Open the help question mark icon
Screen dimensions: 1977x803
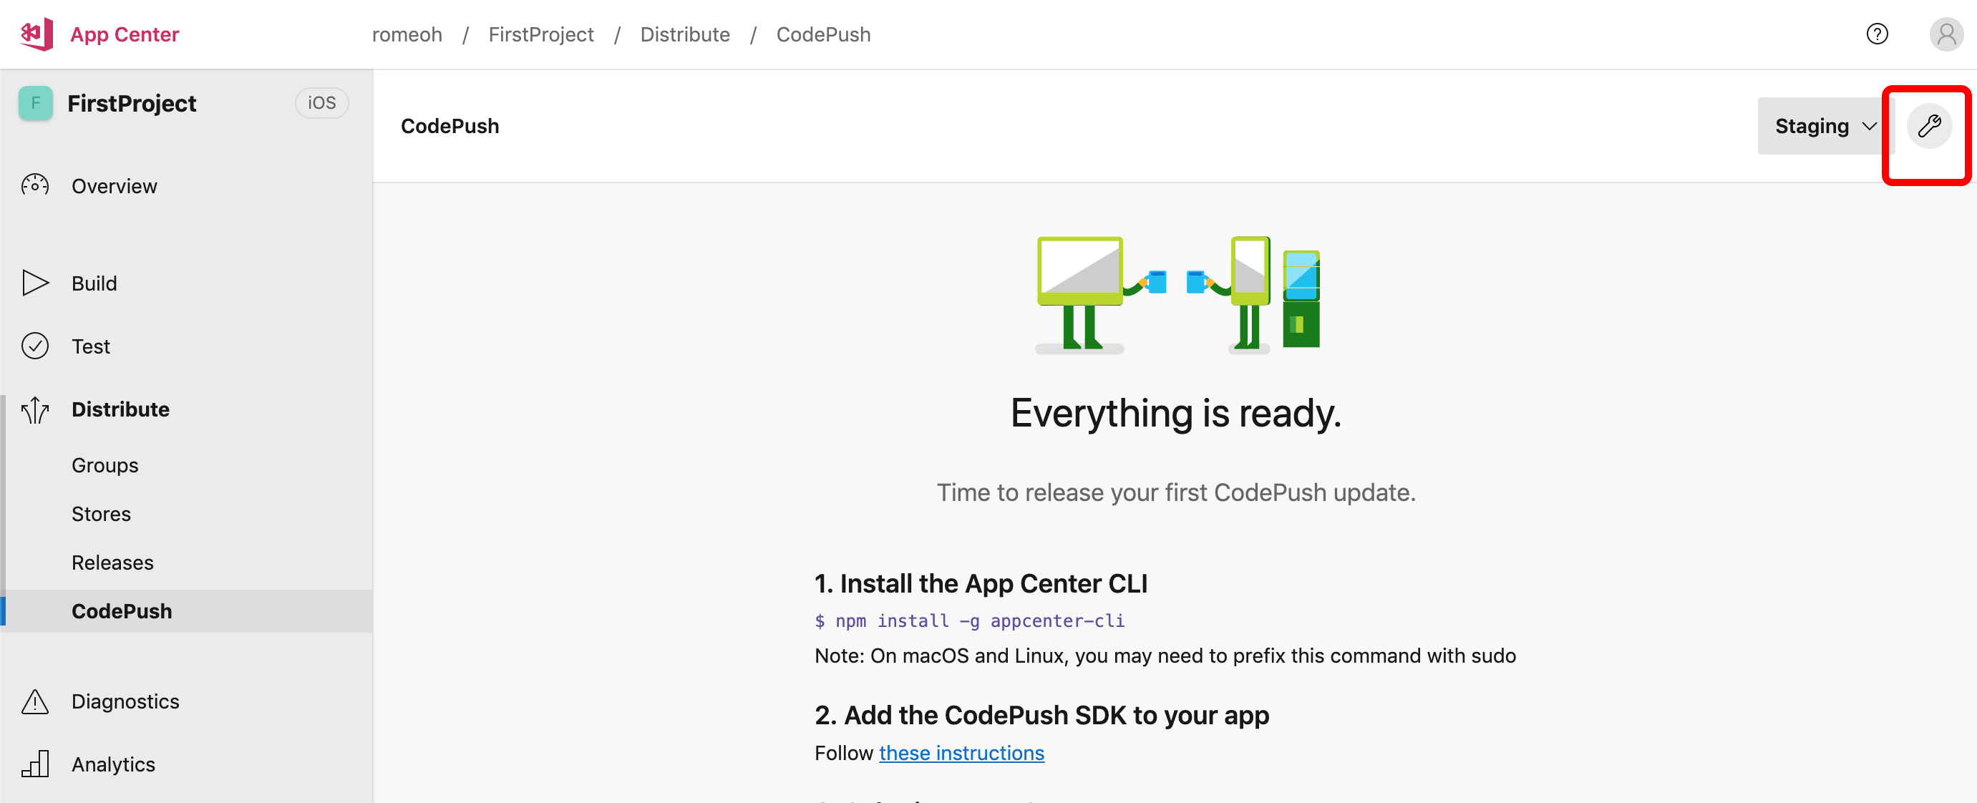[x=1877, y=34]
